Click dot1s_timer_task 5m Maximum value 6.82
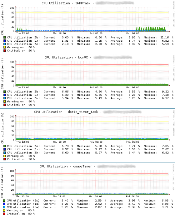This screenshot has width=175, height=217. 165,153
